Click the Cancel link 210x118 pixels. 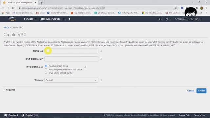point(191,91)
